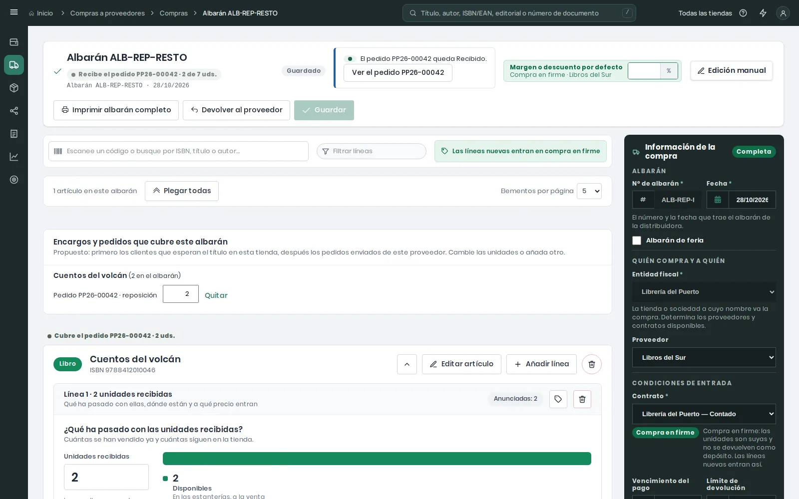The image size is (799, 499).
Task: Go to Inicio in breadcrumb
Action: click(41, 13)
